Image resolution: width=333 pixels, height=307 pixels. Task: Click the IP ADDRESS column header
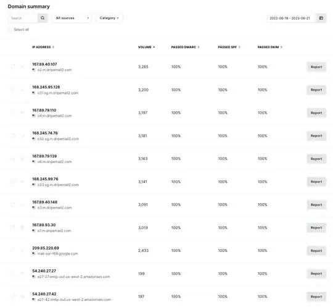[41, 47]
